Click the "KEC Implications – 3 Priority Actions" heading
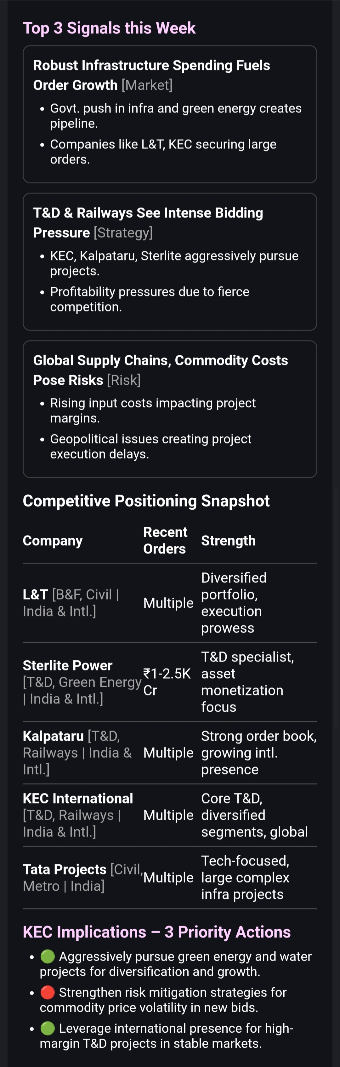The height and width of the screenshot is (1067, 340). point(156,932)
